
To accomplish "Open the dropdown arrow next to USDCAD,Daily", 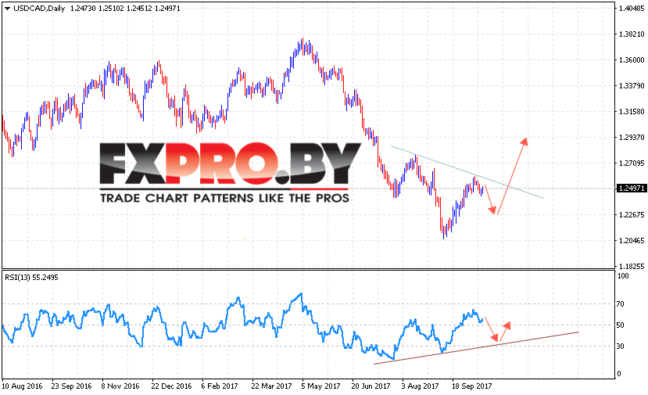I will click(x=7, y=9).
